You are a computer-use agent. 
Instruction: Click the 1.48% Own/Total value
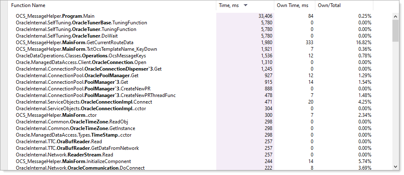tap(365, 95)
